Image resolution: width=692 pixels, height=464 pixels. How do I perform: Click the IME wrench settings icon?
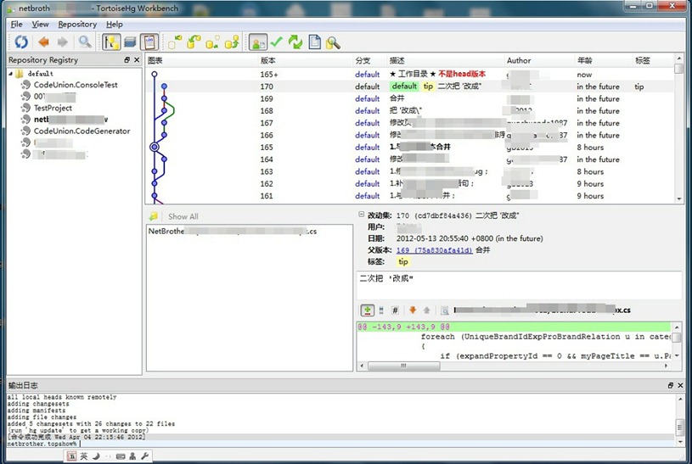(x=144, y=456)
